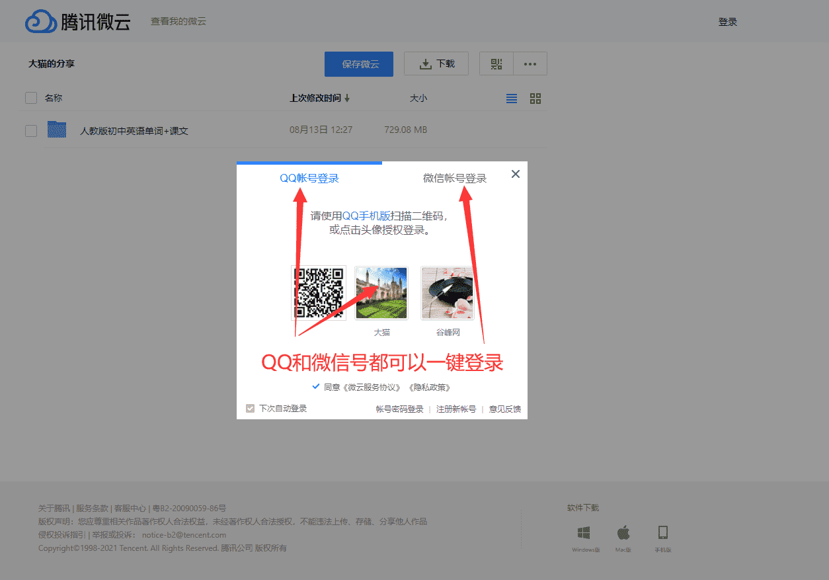Switch to 微信帐号登录 tab
The image size is (829, 580).
coord(455,179)
